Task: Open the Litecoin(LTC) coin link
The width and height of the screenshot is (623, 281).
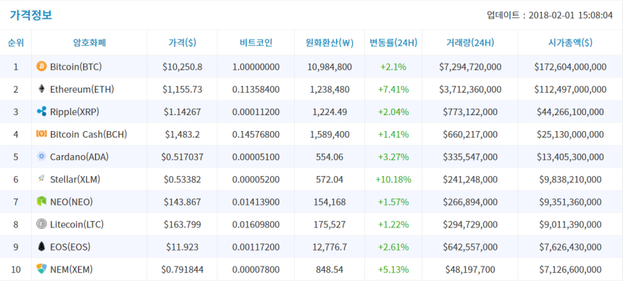Action: (77, 225)
